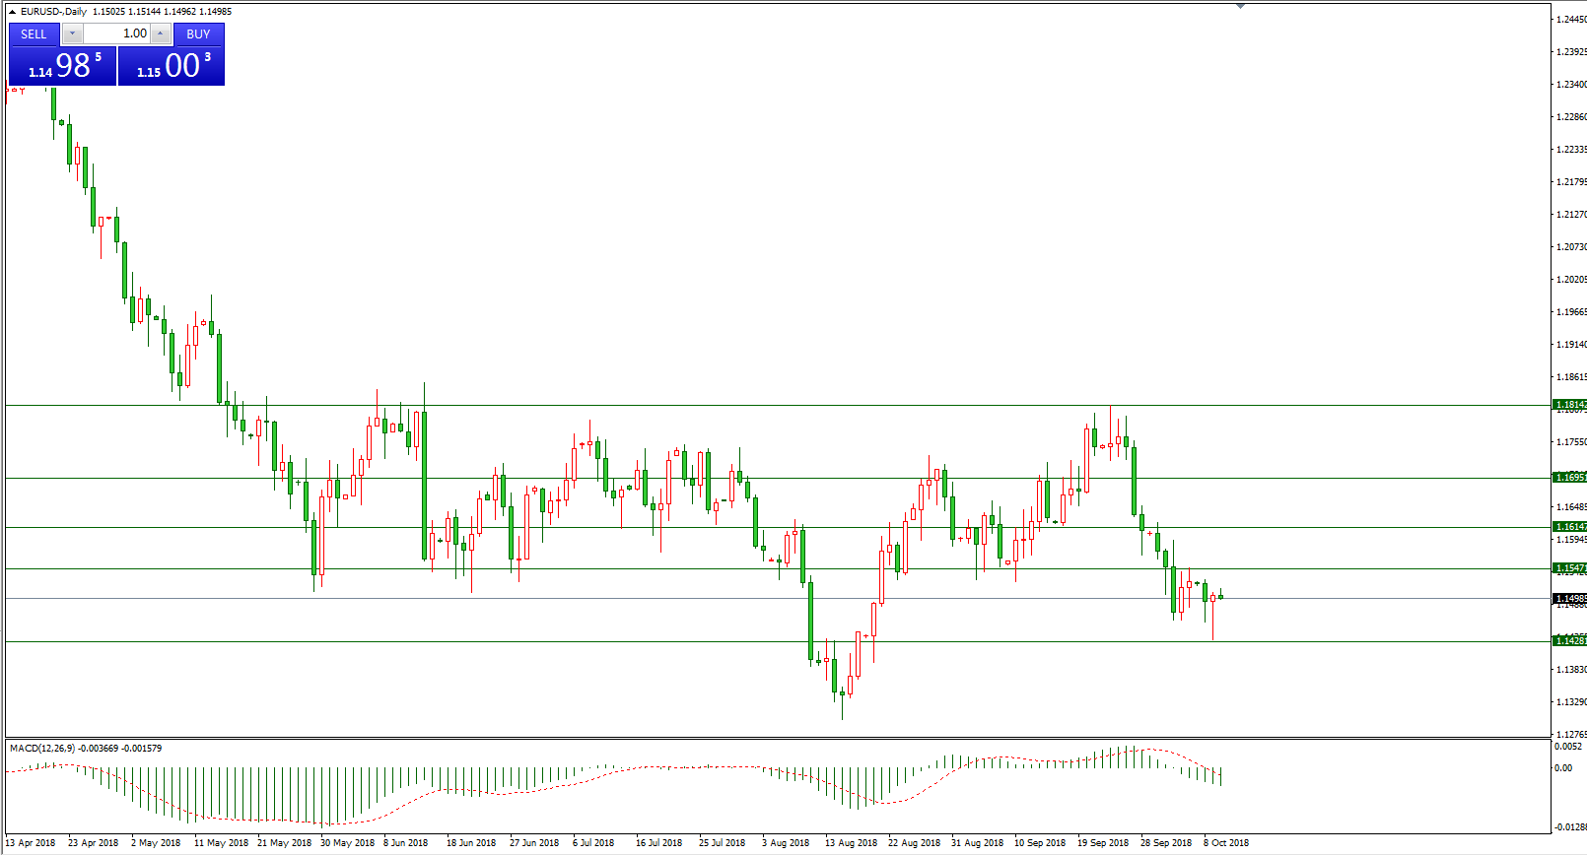Click the 6 Jul 2018 date label
The image size is (1587, 855).
[x=593, y=843]
